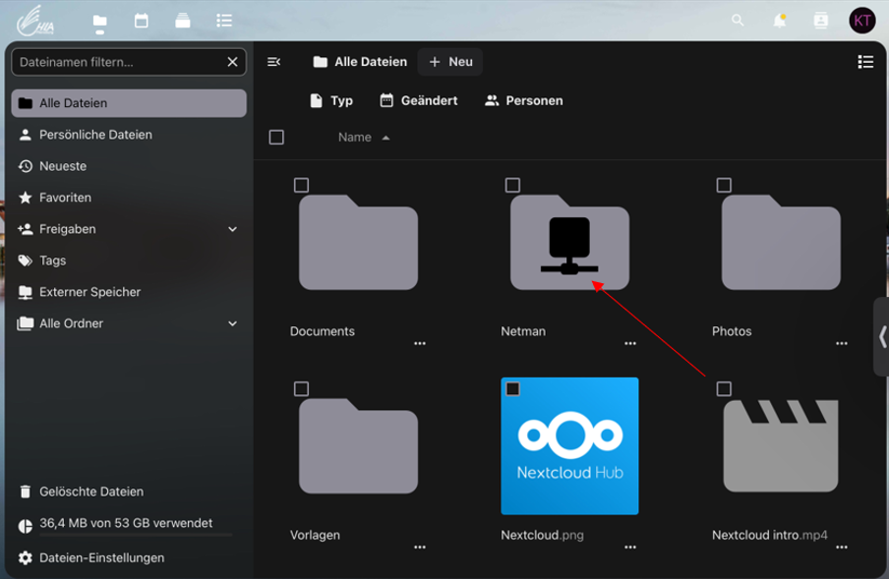The height and width of the screenshot is (579, 889).
Task: Click the Nextcloud.png file name
Action: click(x=543, y=535)
